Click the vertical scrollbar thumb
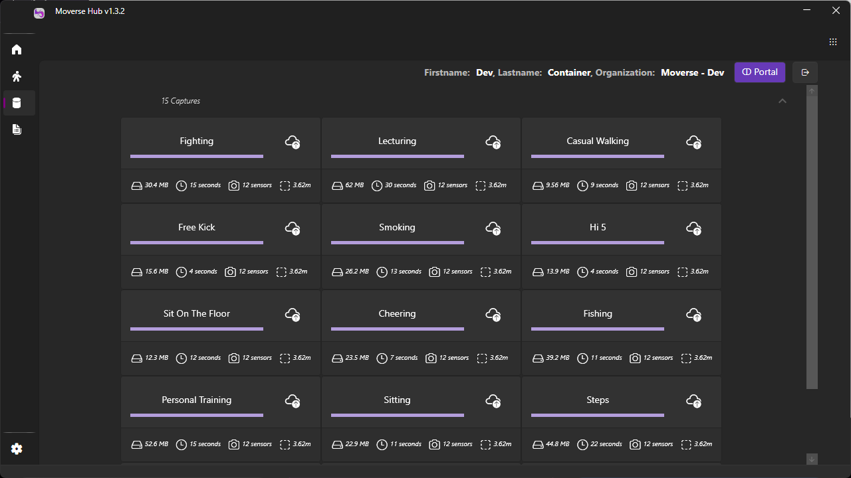Screen dimensions: 851x478 click(812, 243)
